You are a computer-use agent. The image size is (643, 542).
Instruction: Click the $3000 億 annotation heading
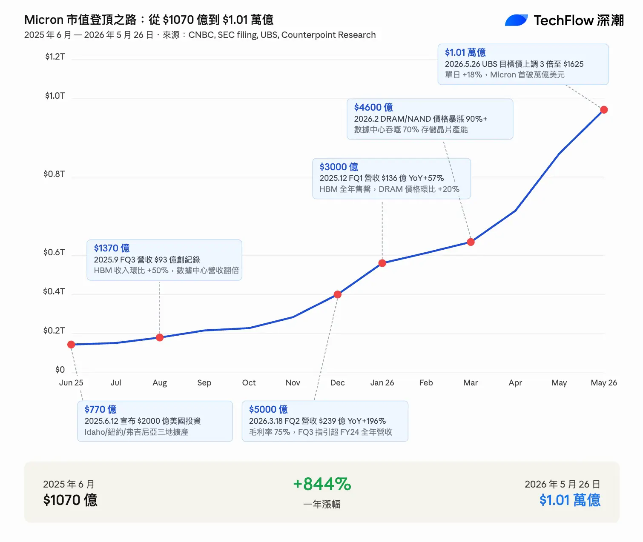(339, 167)
